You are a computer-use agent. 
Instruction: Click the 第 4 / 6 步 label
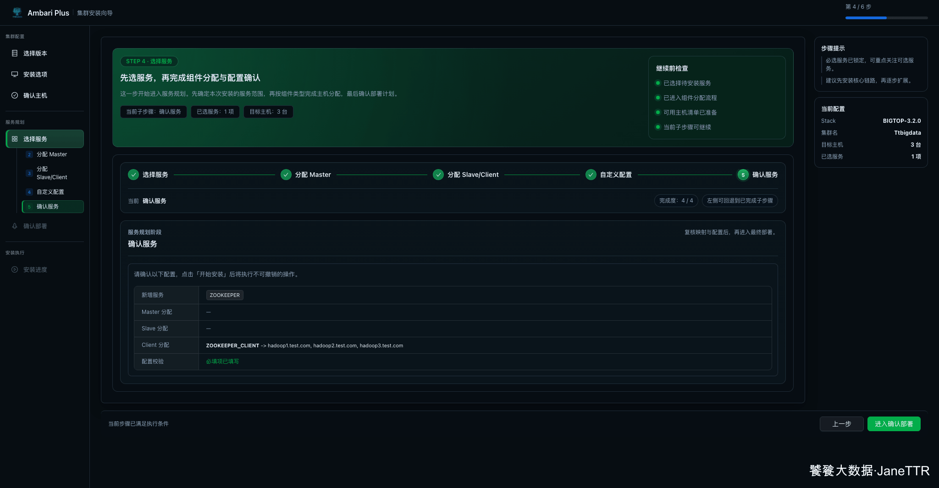pyautogui.click(x=858, y=7)
